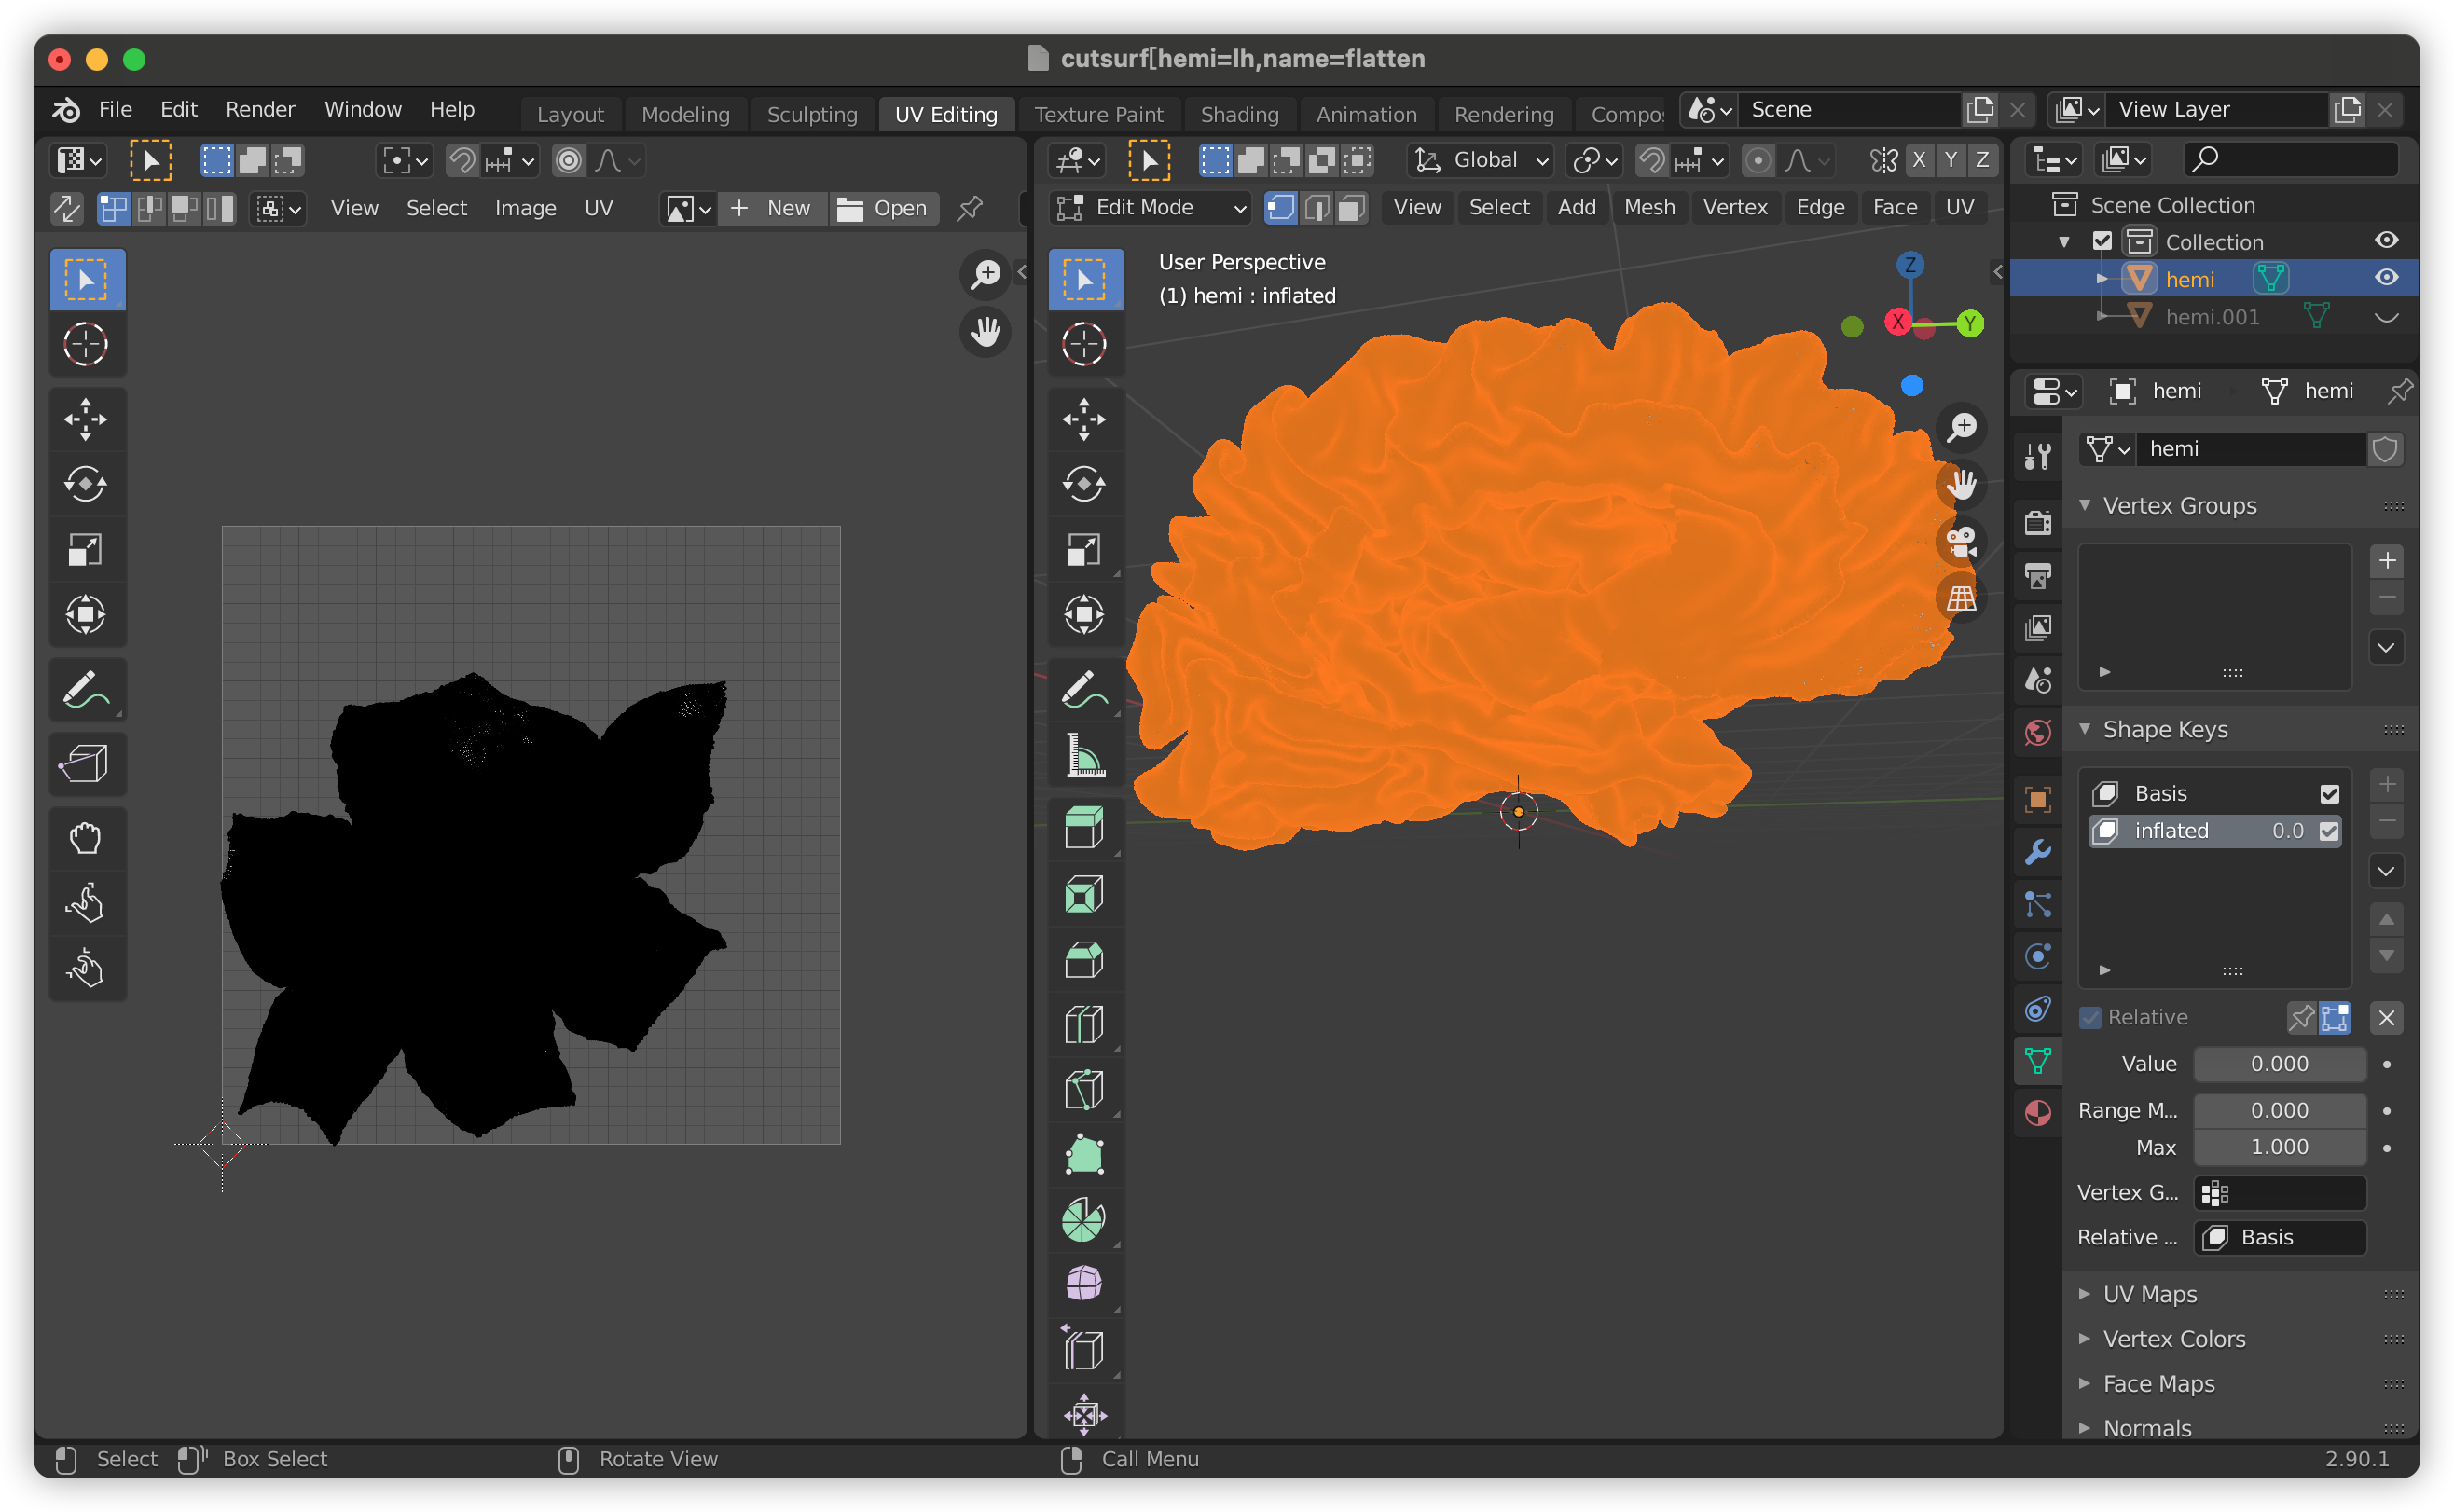Uncheck the inflated shape key checkbox
The image size is (2454, 1512).
pyautogui.click(x=2331, y=830)
